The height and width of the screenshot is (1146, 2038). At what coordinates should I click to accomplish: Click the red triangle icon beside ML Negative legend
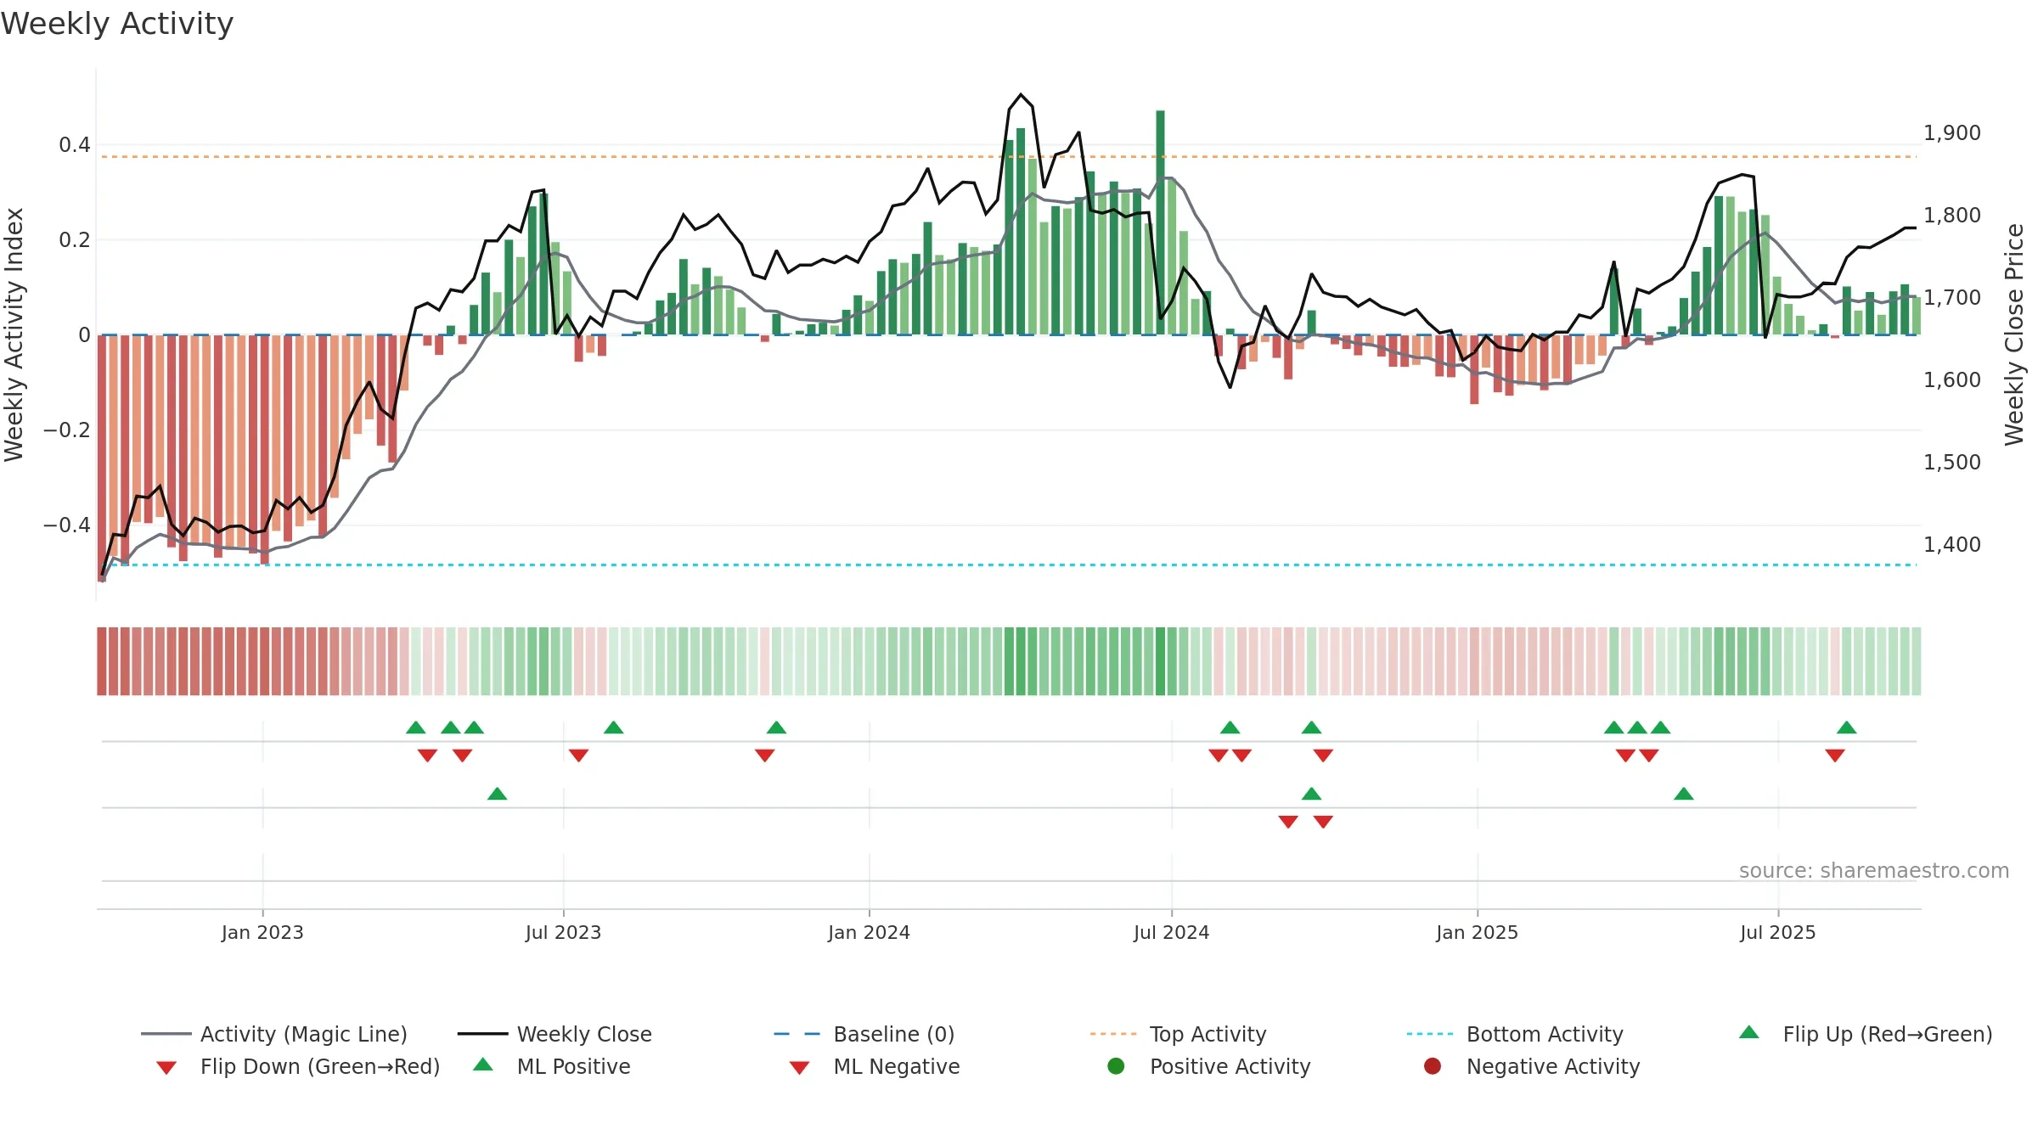coord(799,1068)
